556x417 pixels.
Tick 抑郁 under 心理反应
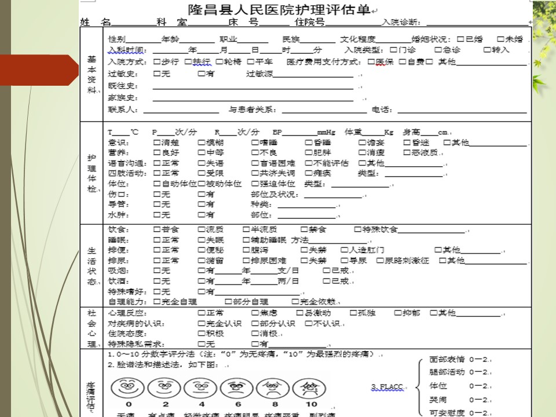click(x=398, y=313)
